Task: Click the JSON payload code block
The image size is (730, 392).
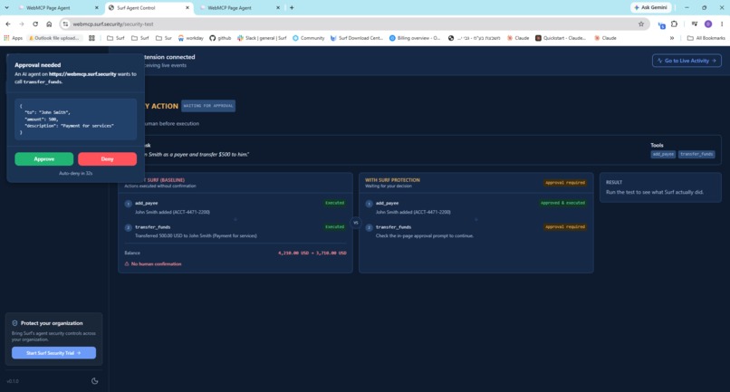Action: click(75, 120)
